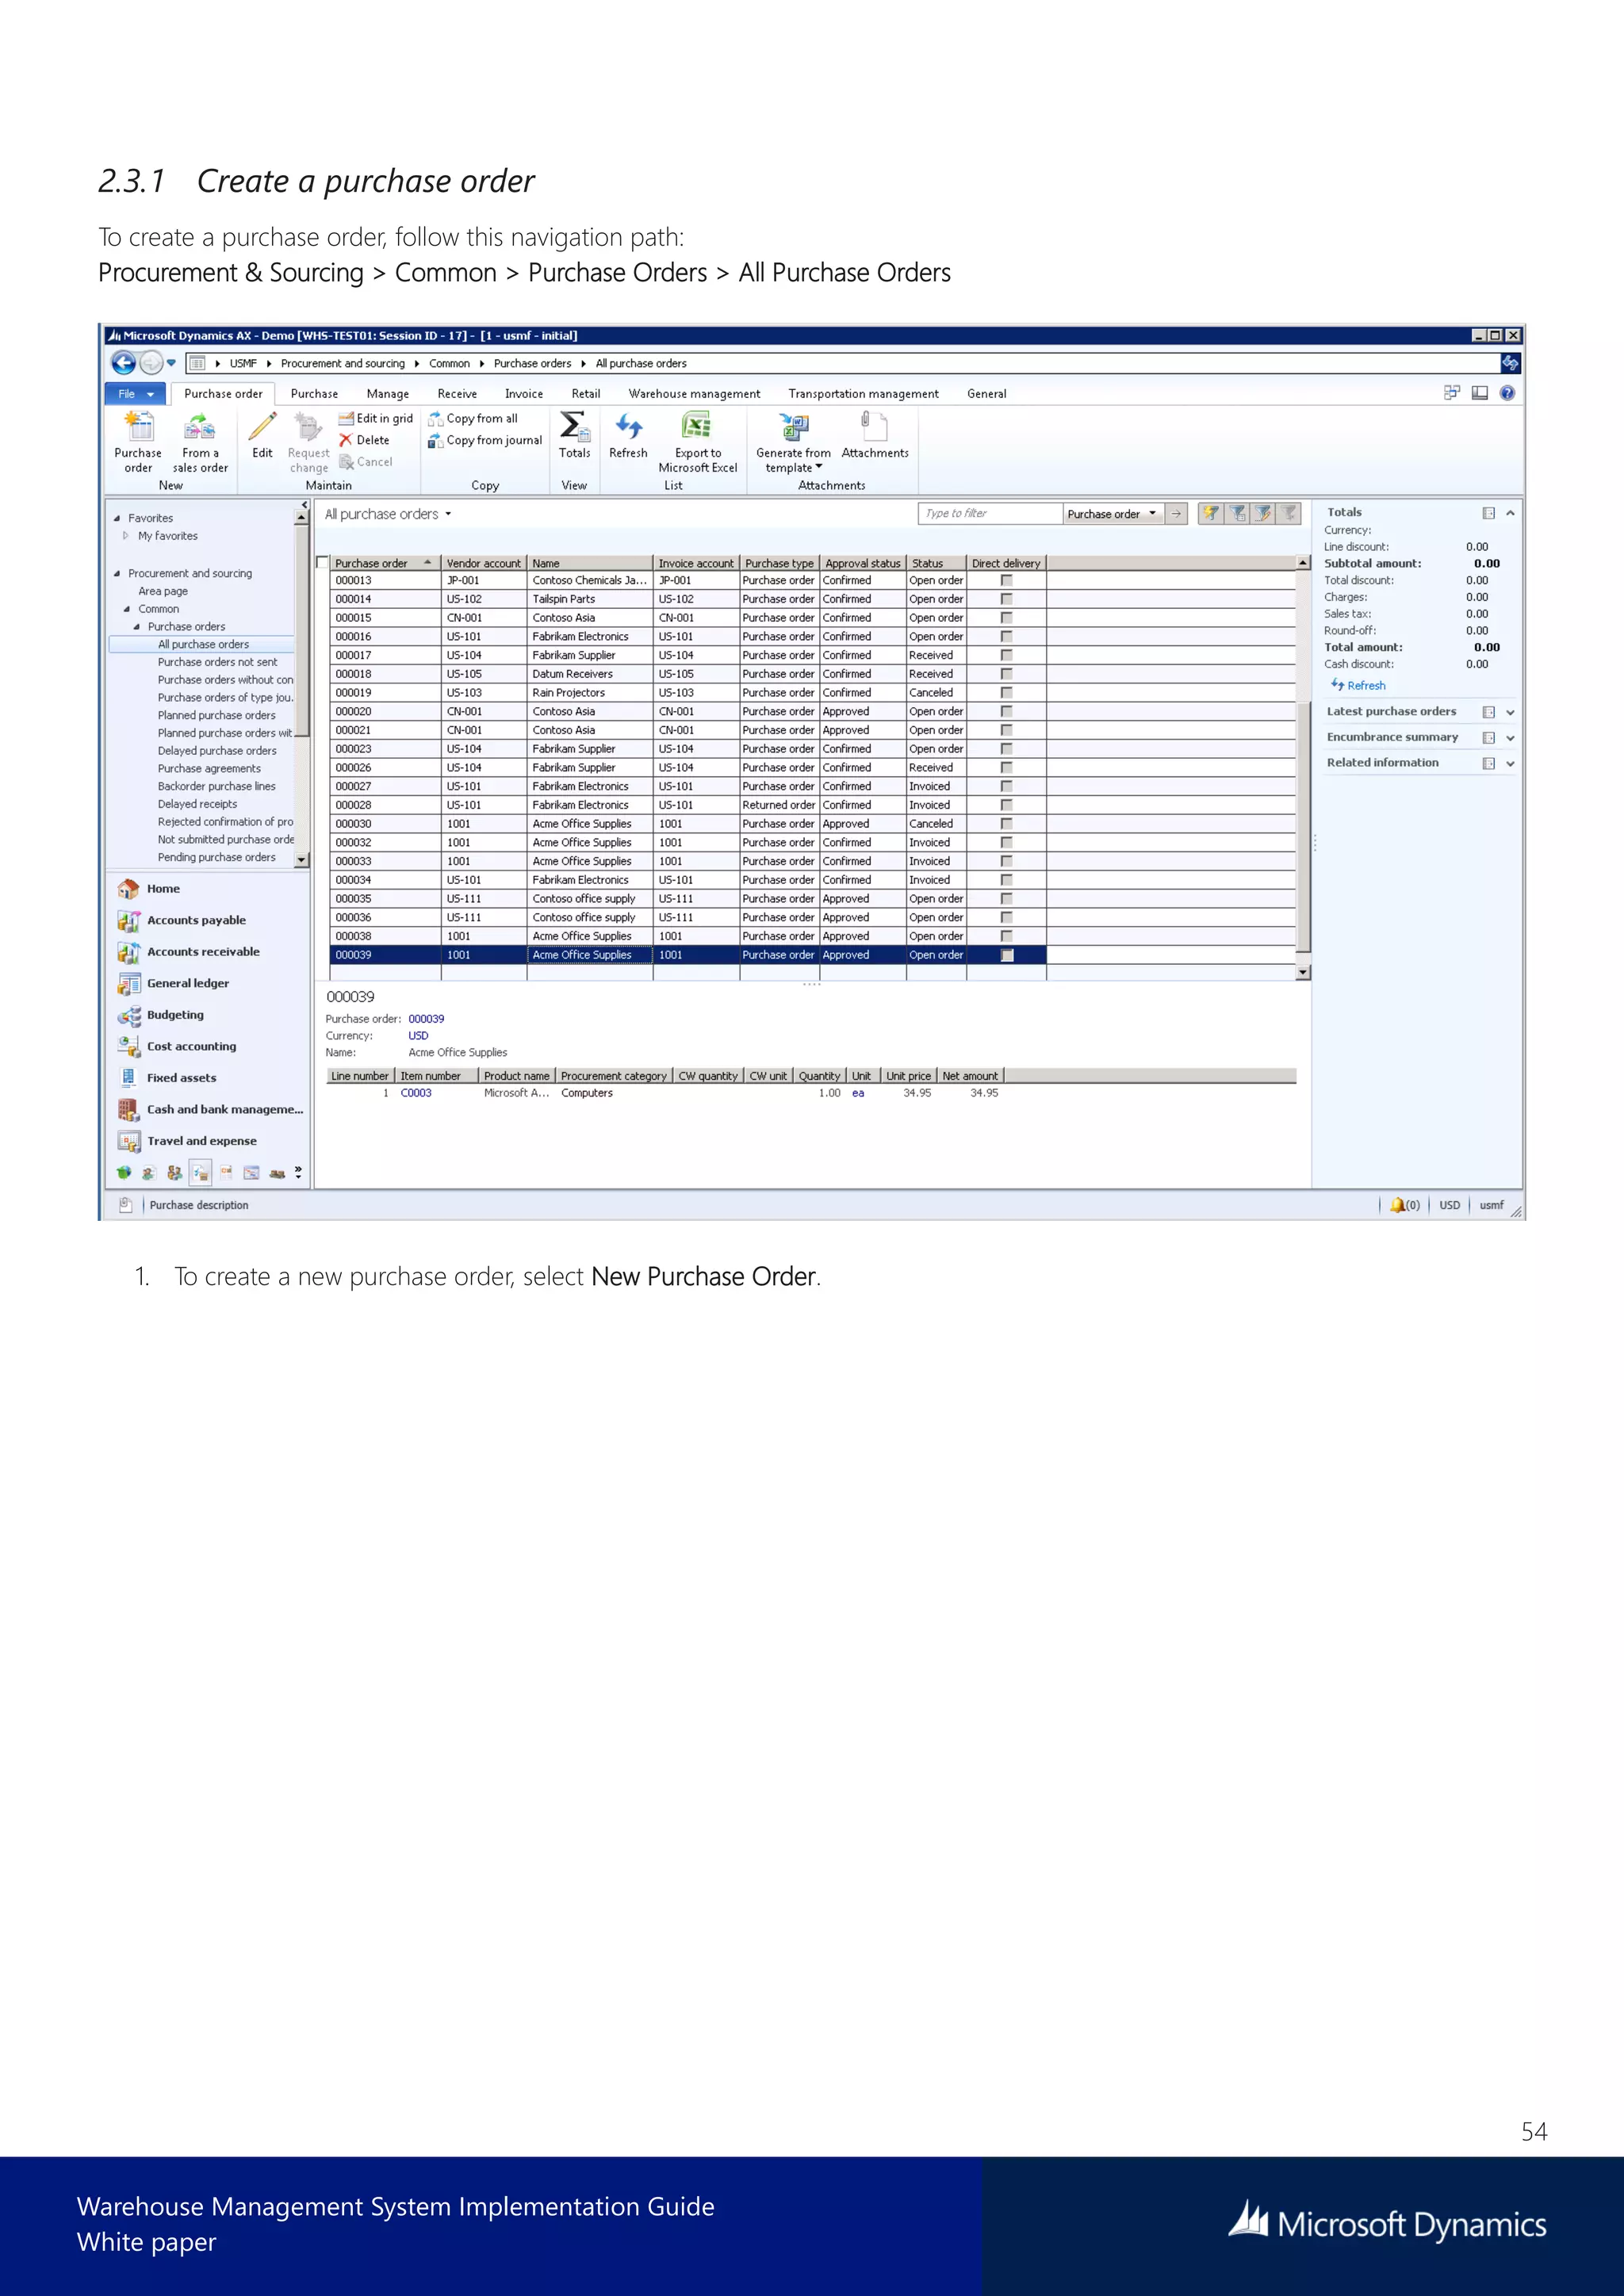The image size is (1624, 2296).
Task: Switch to the Purchase ribbon tab
Action: click(314, 394)
